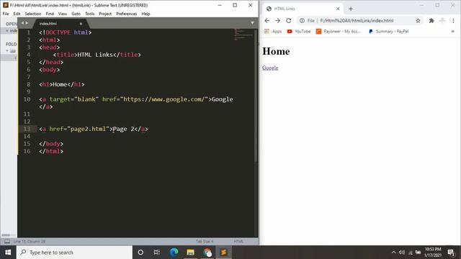Open Payoneer bookmark
The width and height of the screenshot is (461, 259).
point(338,32)
